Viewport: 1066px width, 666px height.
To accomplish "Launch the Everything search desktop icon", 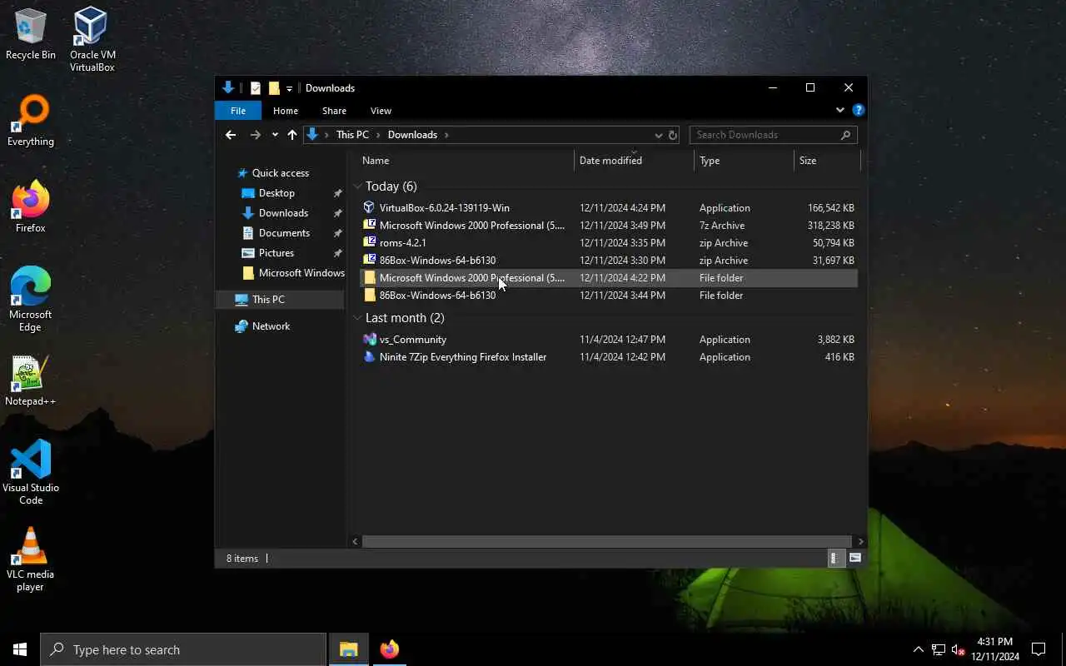I will [x=31, y=122].
